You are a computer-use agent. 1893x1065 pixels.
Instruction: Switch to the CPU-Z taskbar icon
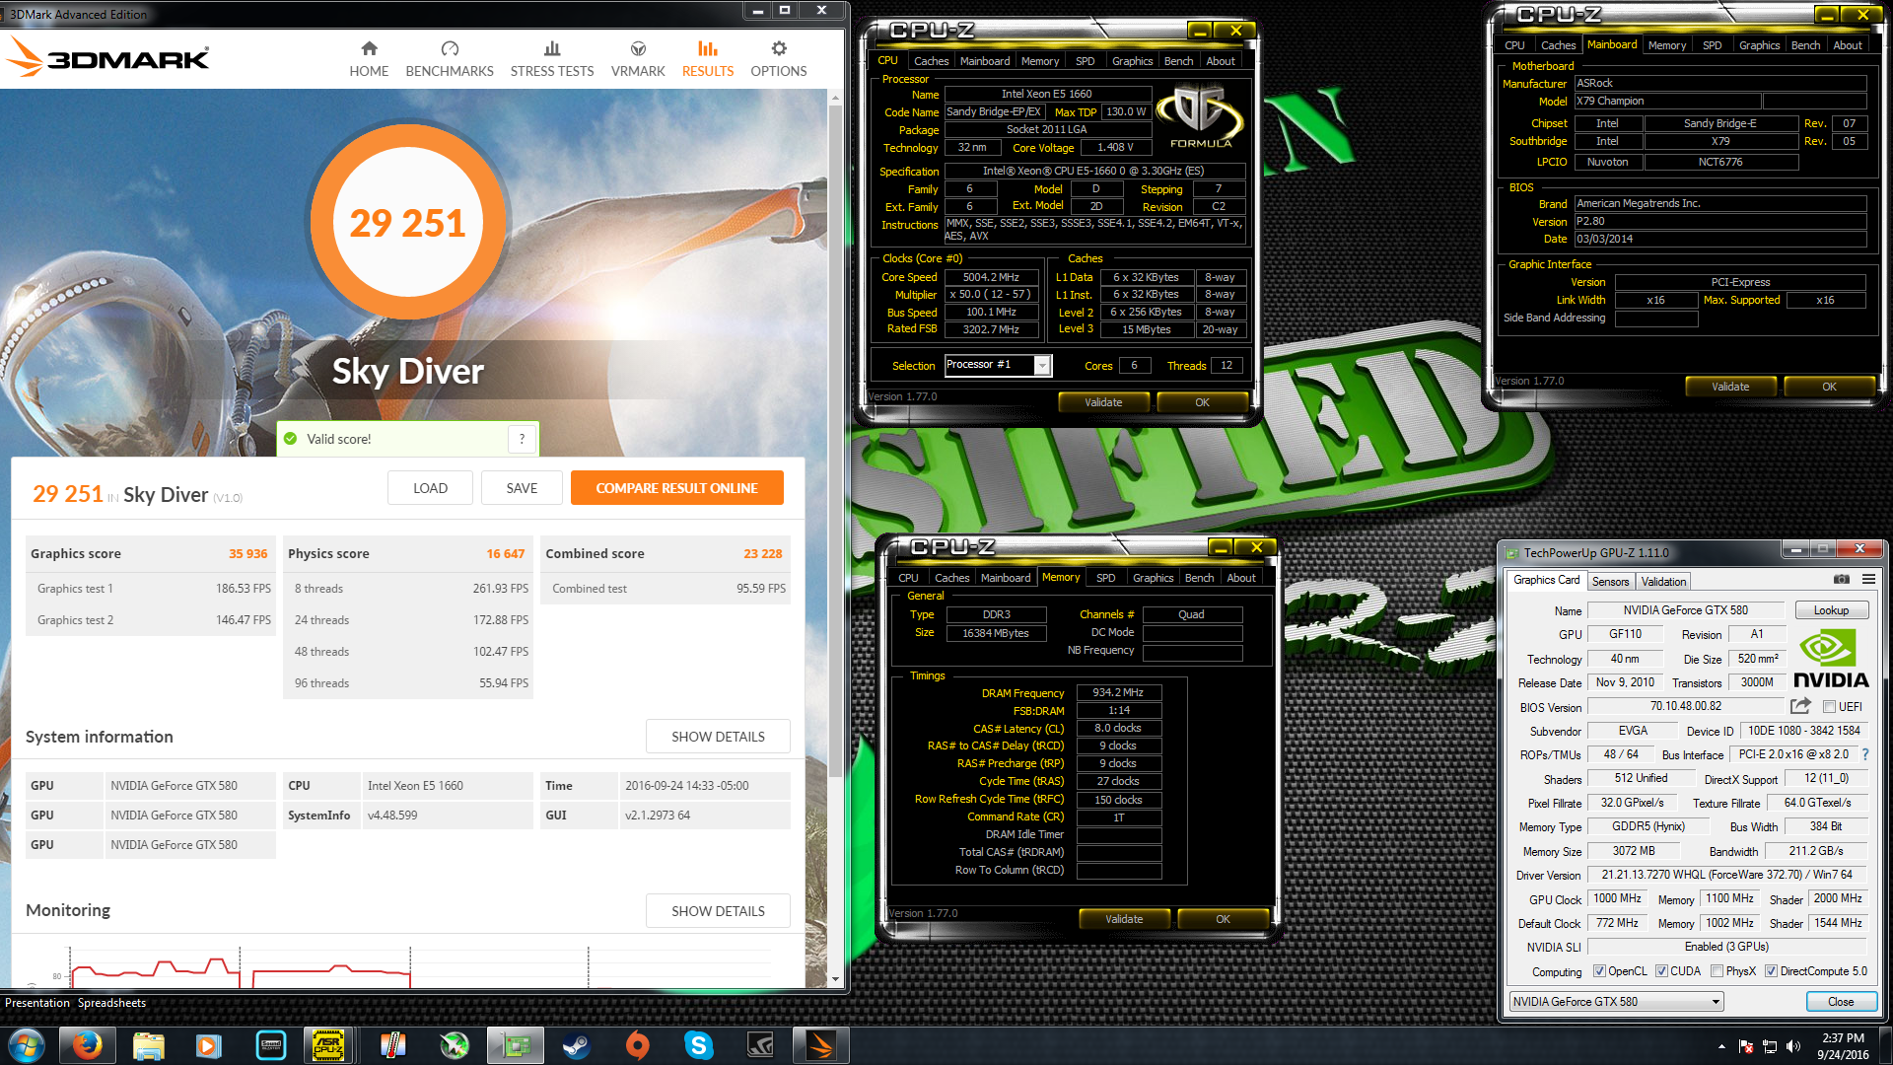pos(328,1045)
